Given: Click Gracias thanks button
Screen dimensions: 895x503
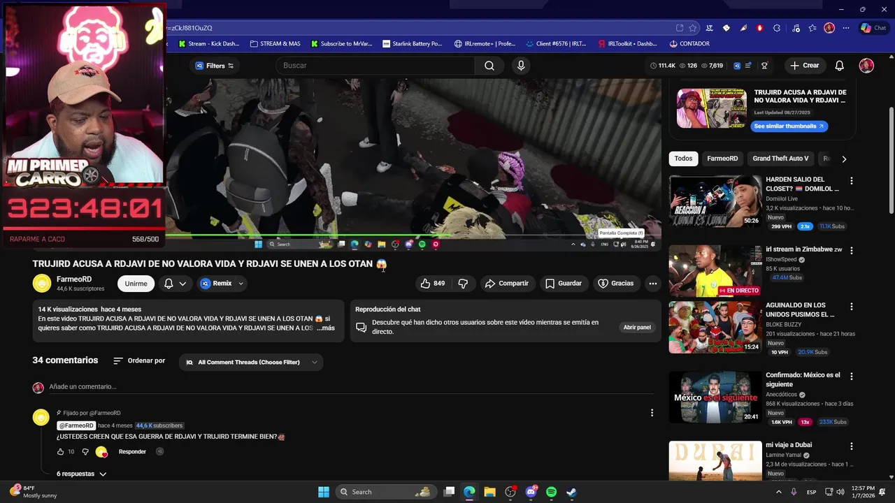Looking at the screenshot, I should 616,284.
